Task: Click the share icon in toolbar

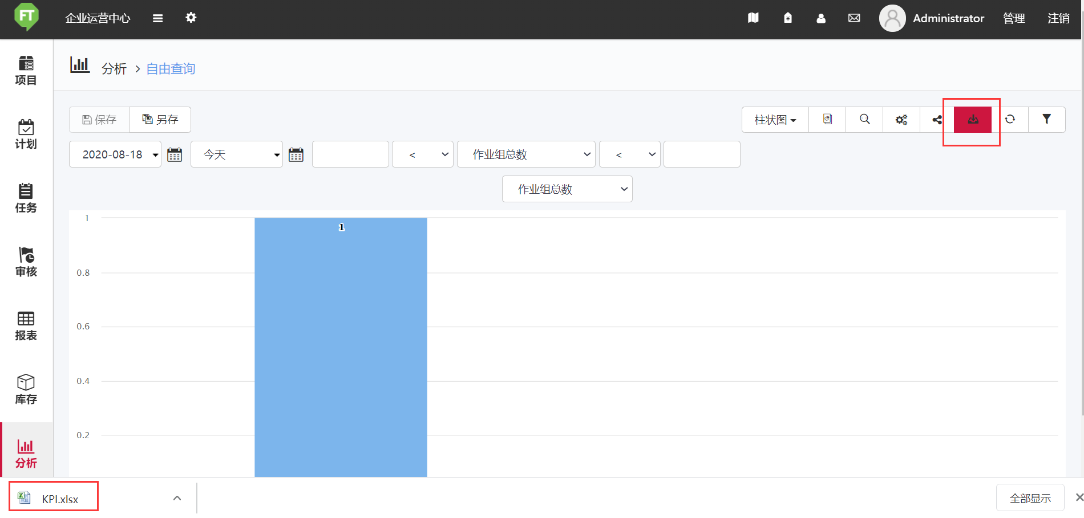Action: [x=937, y=120]
